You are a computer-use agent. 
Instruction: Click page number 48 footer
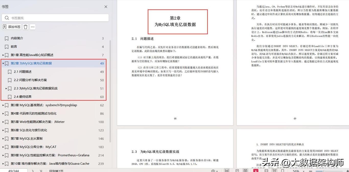(175, 118)
